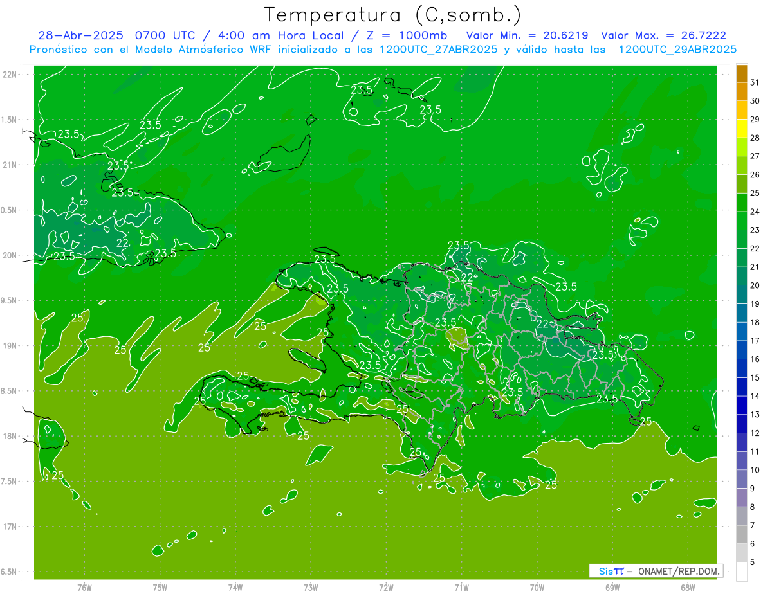Click the "17N" latitude label
The image size is (772, 596).
point(10,527)
